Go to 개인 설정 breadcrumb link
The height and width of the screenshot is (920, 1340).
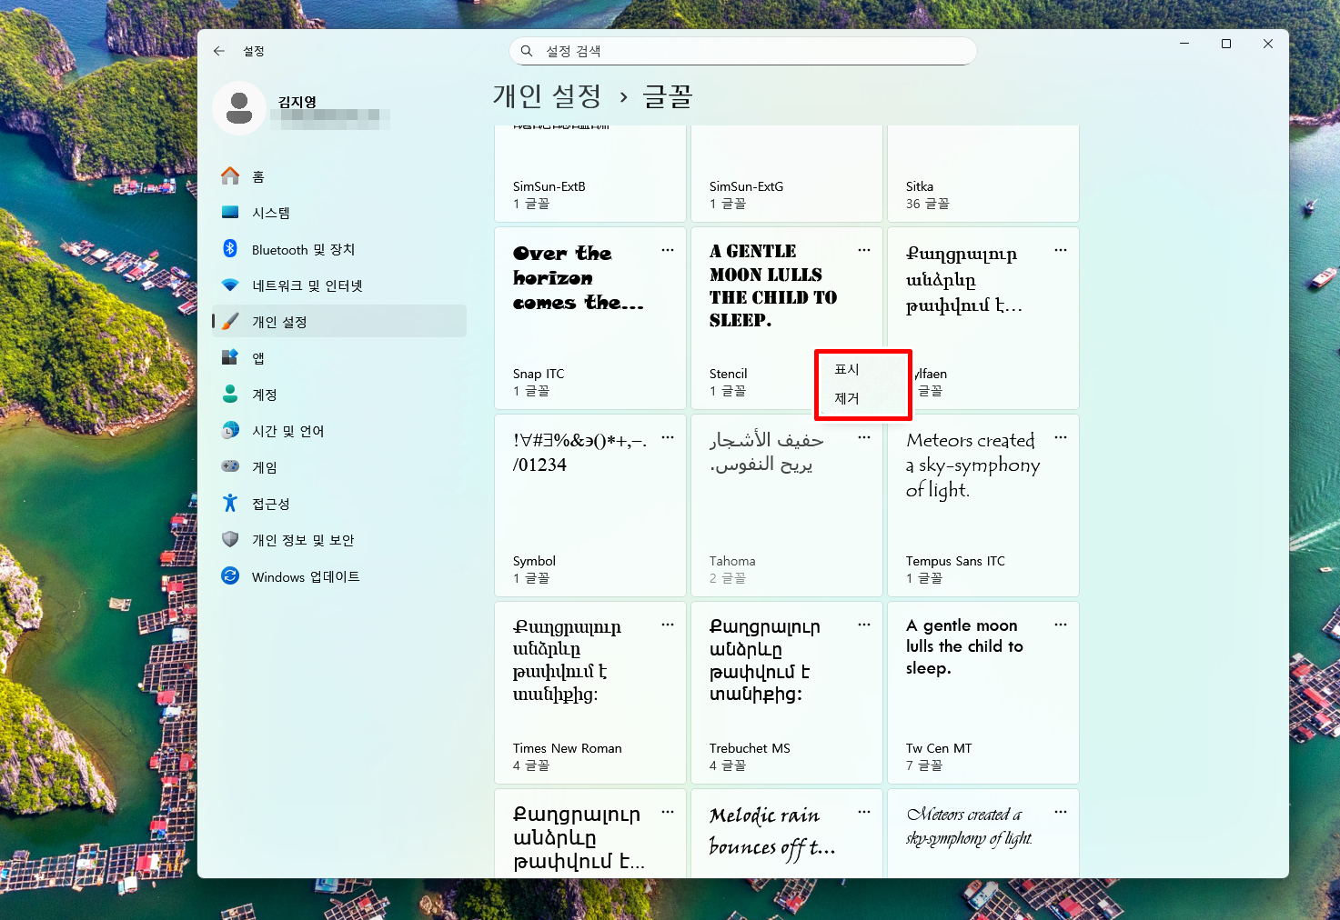(547, 95)
